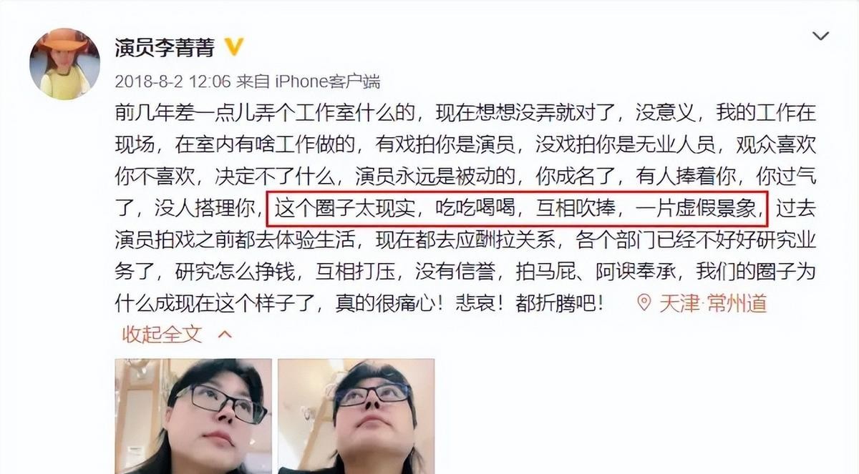The height and width of the screenshot is (474, 859).
Task: Collapse the post with 收起全文
Action: coord(162,334)
